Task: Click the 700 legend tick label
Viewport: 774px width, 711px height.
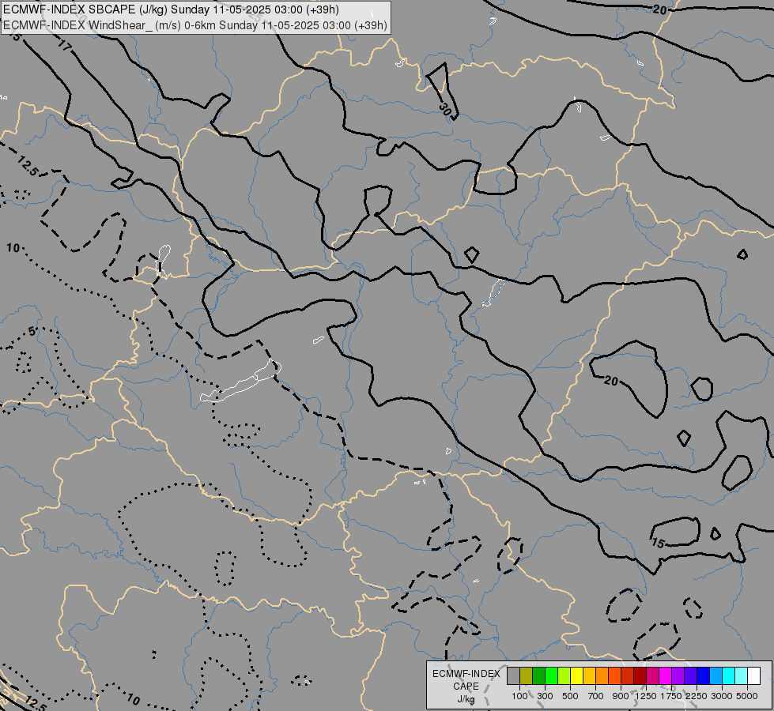Action: [596, 696]
